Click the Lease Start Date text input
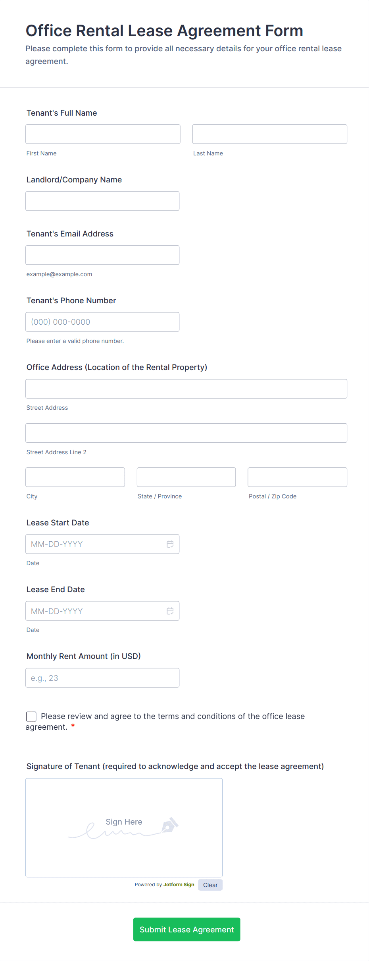The width and height of the screenshot is (369, 961). click(95, 544)
